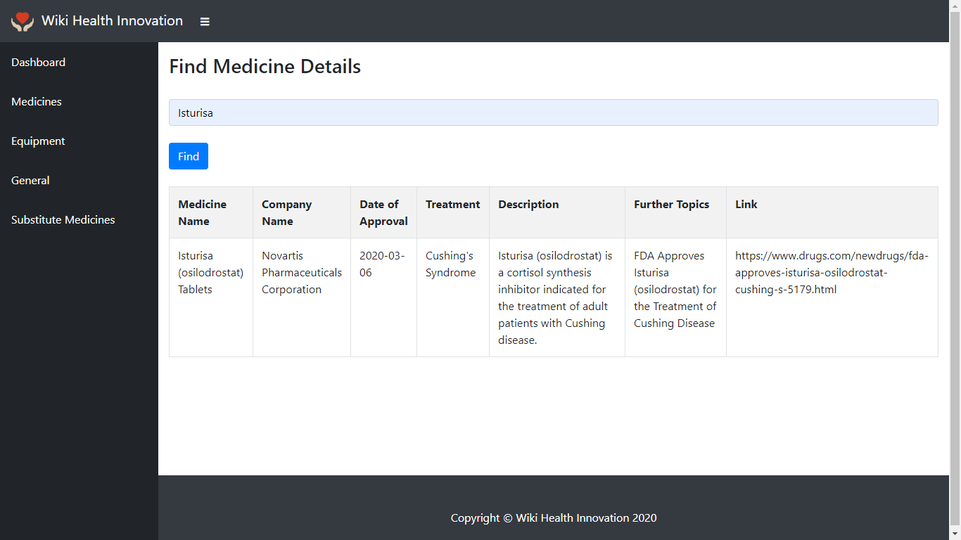Screen dimensions: 961x540
Task: Navigate to Equipment in sidebar
Action: click(x=38, y=141)
